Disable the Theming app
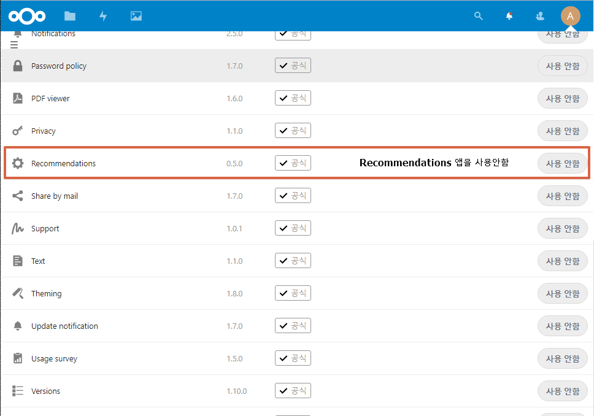The image size is (594, 416). point(563,294)
